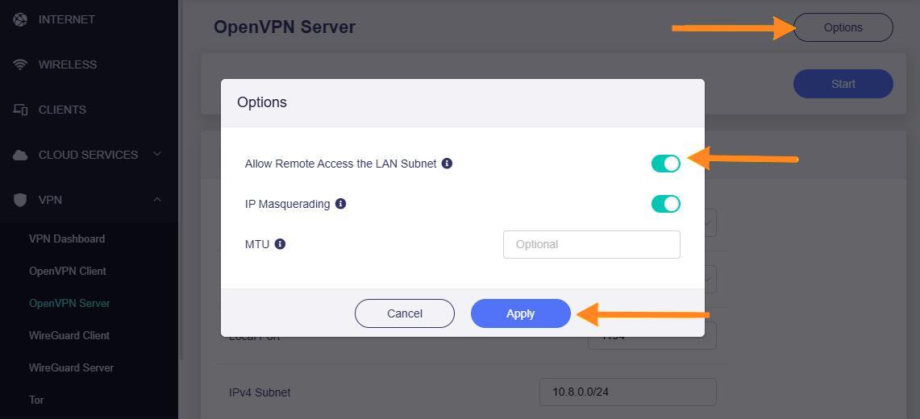Show info icon for IP Masquerading
This screenshot has width=920, height=419.
(340, 204)
